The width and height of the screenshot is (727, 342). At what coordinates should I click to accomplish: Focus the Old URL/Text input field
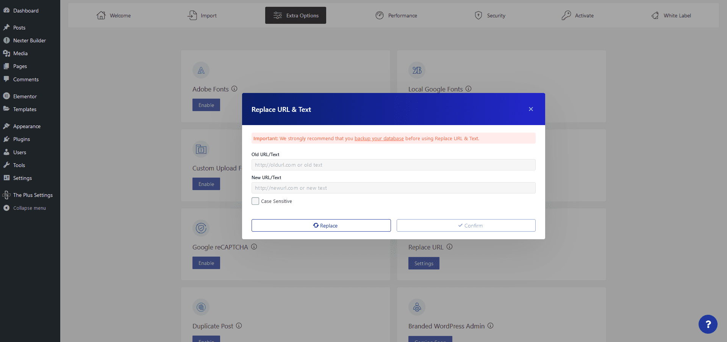click(393, 165)
